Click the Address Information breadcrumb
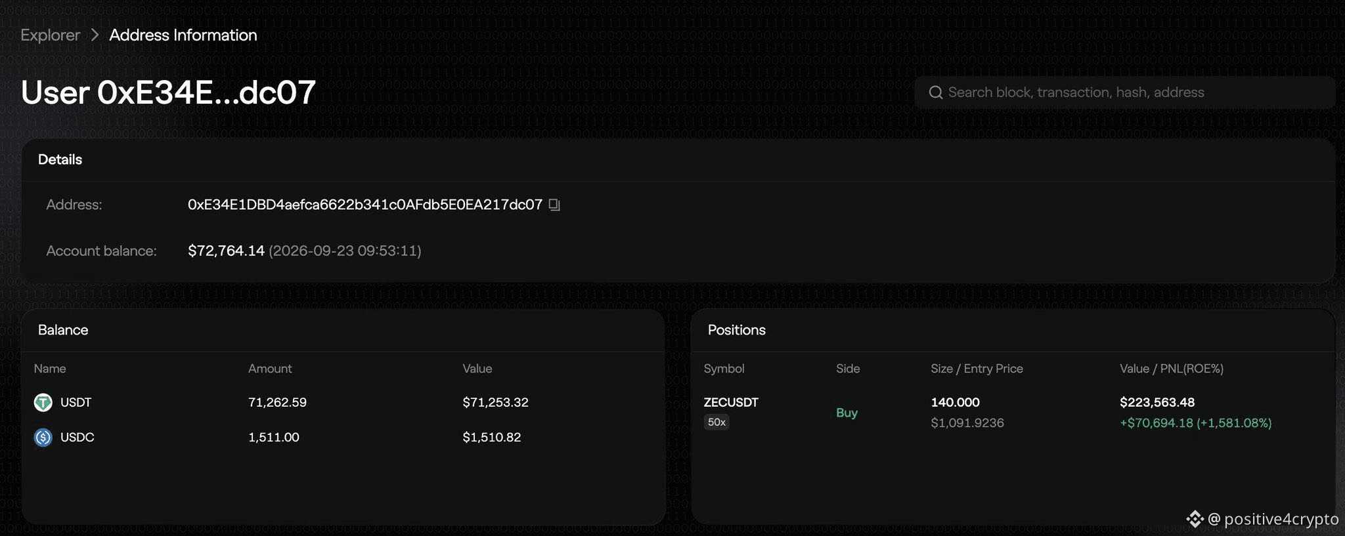Viewport: 1345px width, 536px height. pyautogui.click(x=183, y=35)
